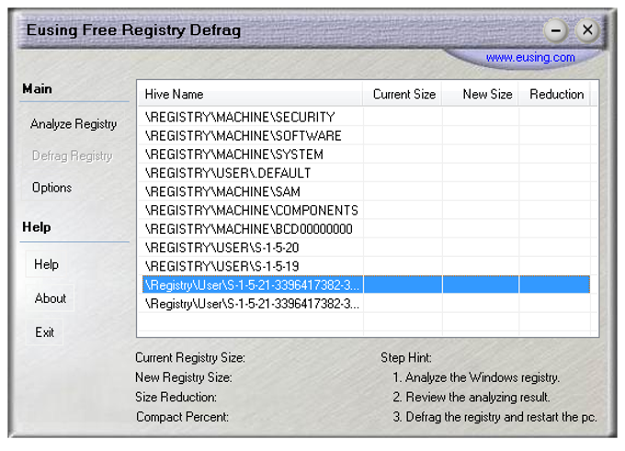
Task: Click the Help section heading in bold
Action: [36, 227]
